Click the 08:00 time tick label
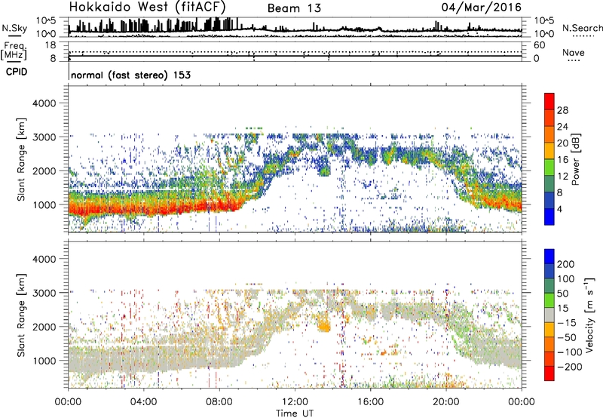 click(219, 402)
